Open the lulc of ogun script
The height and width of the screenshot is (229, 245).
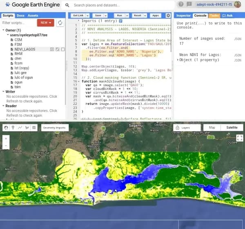coord(24,77)
